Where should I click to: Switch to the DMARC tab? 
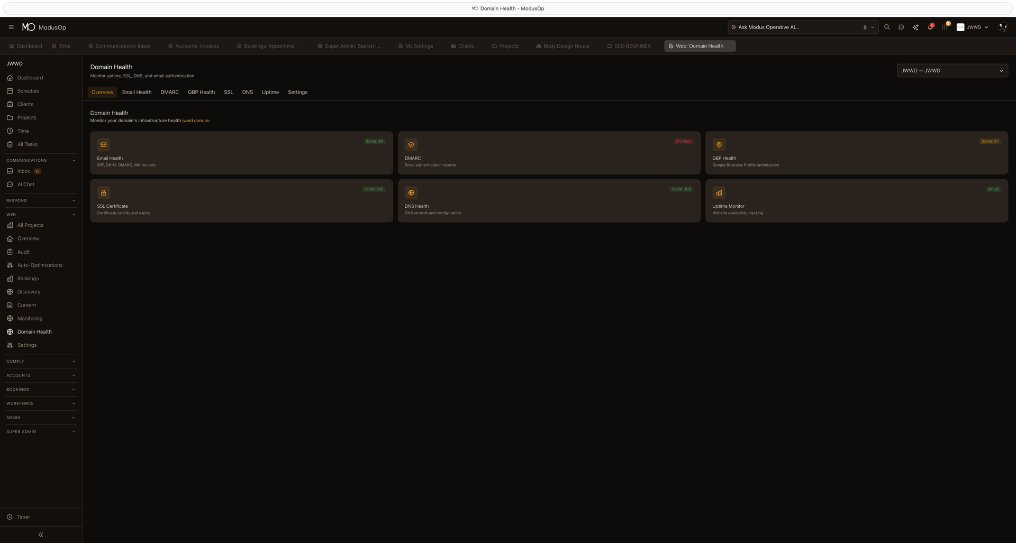169,92
